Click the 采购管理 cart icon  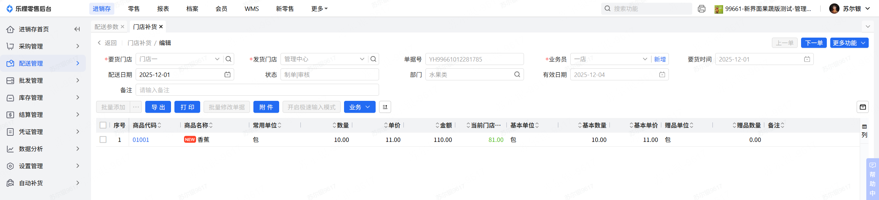coord(10,46)
